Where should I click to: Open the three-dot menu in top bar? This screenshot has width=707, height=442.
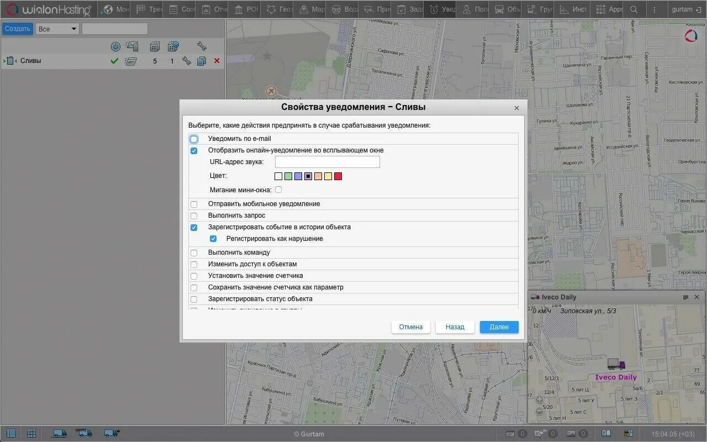click(x=655, y=9)
